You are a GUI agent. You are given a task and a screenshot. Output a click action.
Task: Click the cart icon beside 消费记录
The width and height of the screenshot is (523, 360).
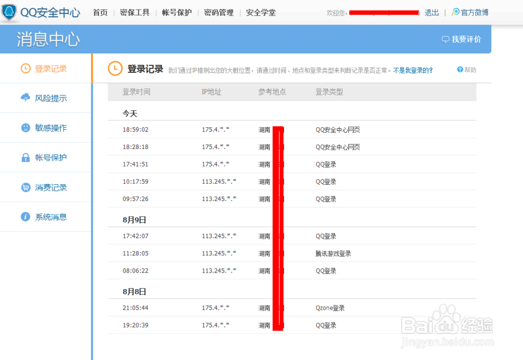pyautogui.click(x=25, y=187)
